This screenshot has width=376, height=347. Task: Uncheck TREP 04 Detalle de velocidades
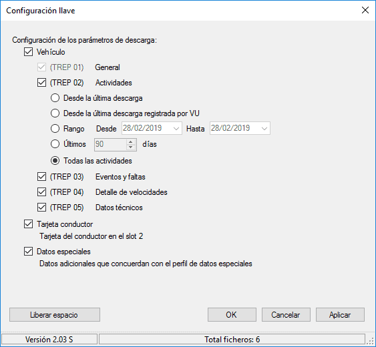(x=41, y=192)
